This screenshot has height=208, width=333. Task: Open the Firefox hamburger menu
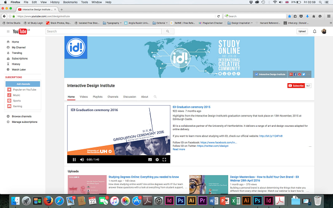(329, 16)
